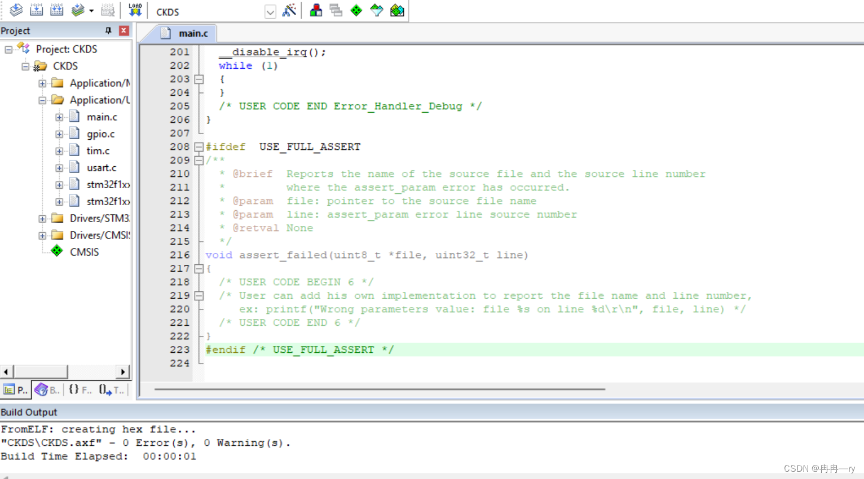Click the project panel horizontal scrollbar thumb
864x479 pixels.
click(x=41, y=372)
